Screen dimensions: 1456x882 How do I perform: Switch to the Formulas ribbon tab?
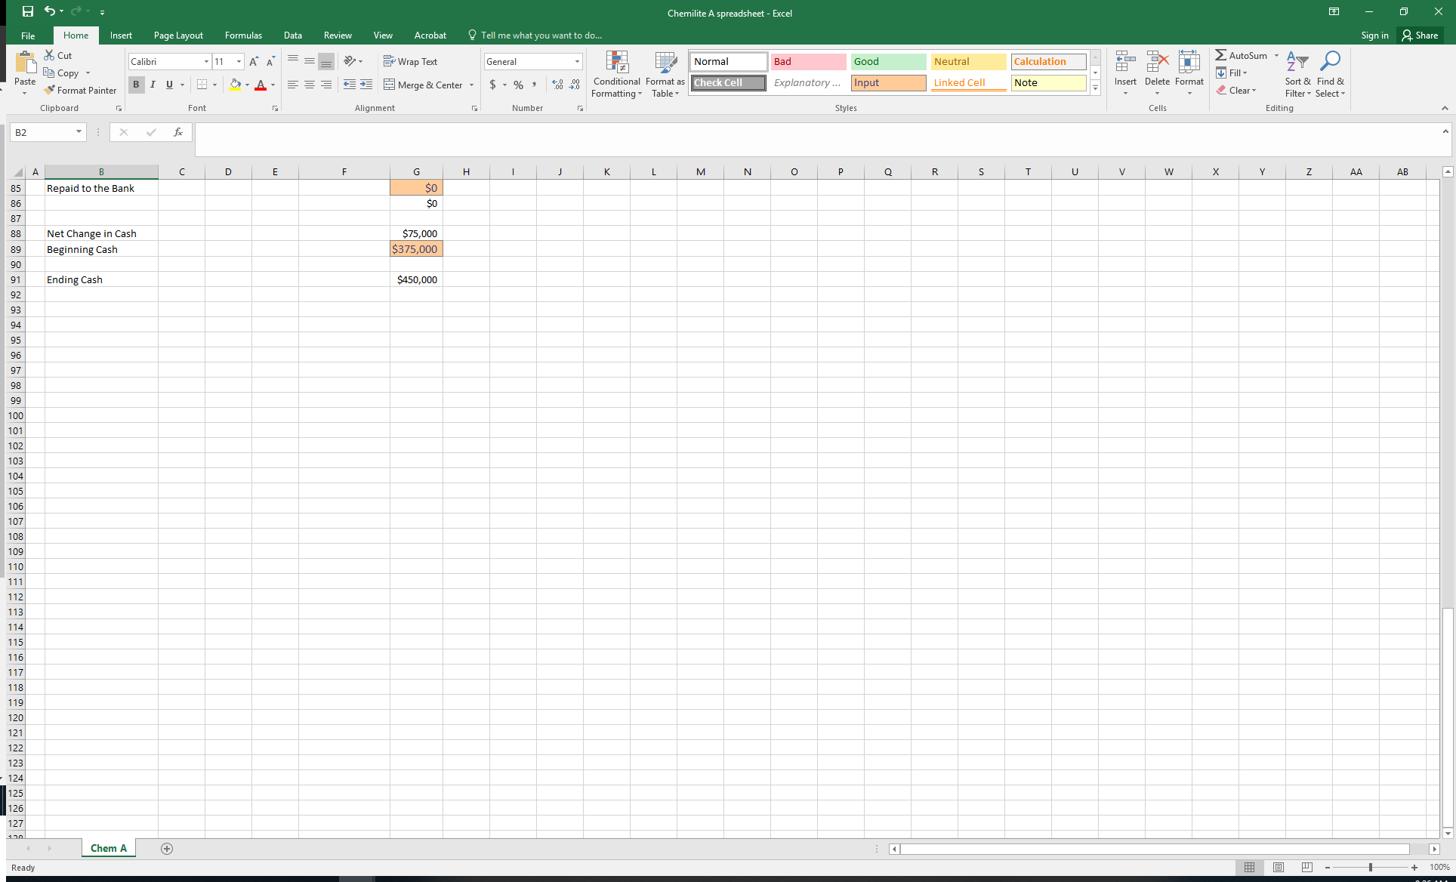tap(243, 35)
